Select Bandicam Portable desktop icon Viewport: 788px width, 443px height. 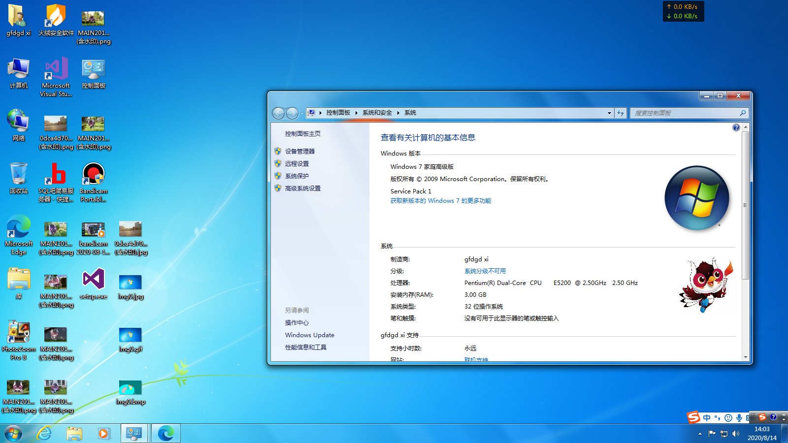pyautogui.click(x=93, y=182)
